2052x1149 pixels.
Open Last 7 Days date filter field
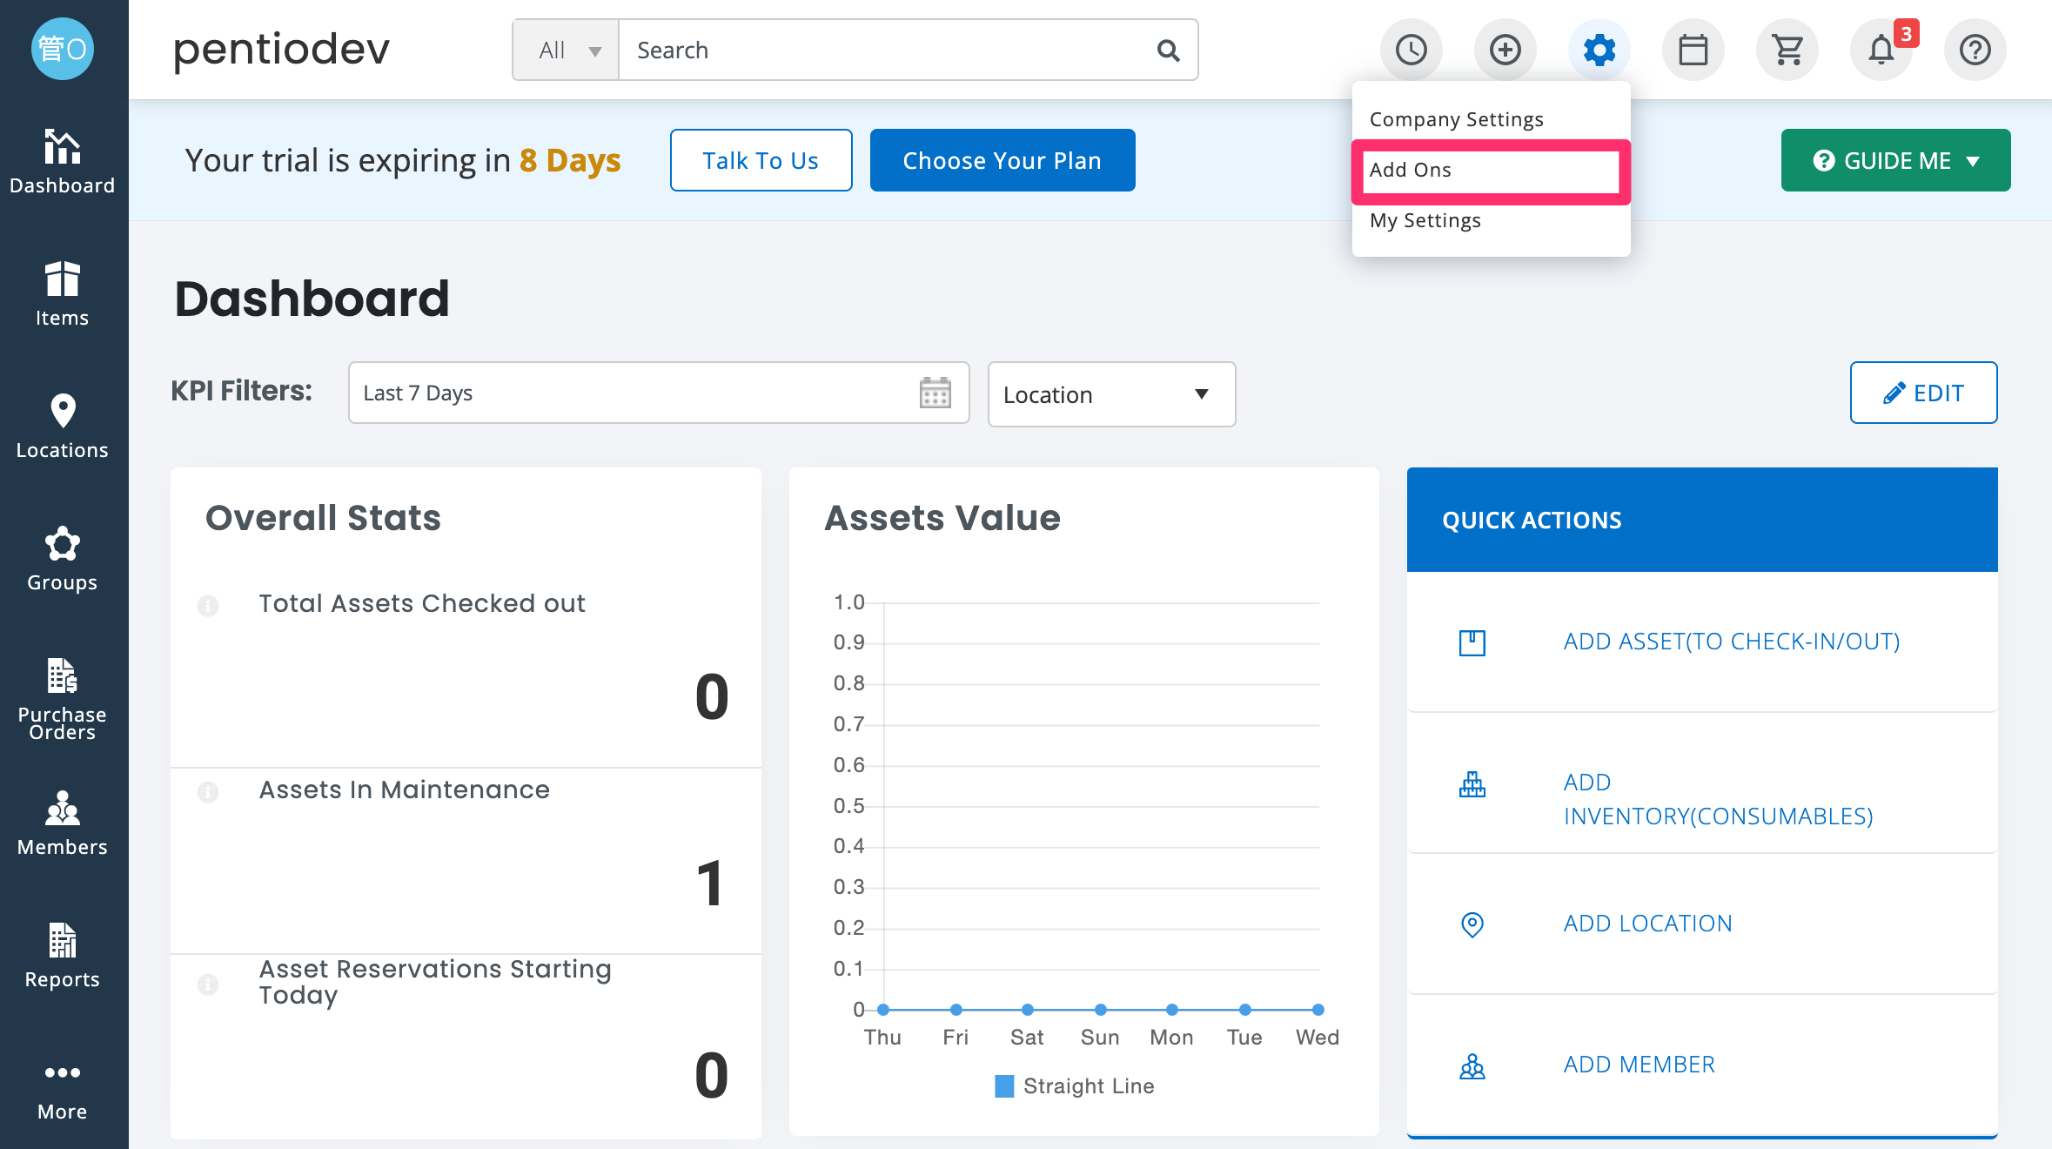coord(659,393)
